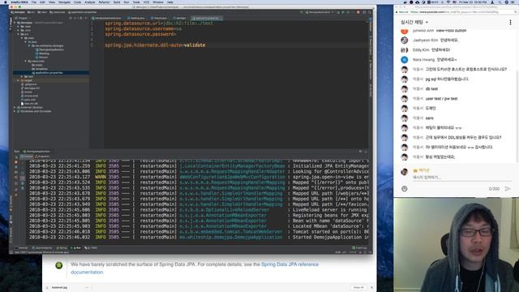The width and height of the screenshot is (519, 292).
Task: Select the templates folder in tree
Action: (x=40, y=69)
